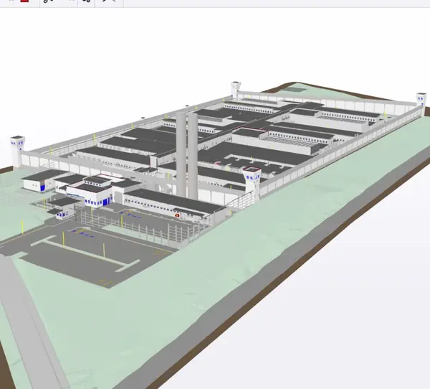Click the red marker on the long front building

point(177,215)
